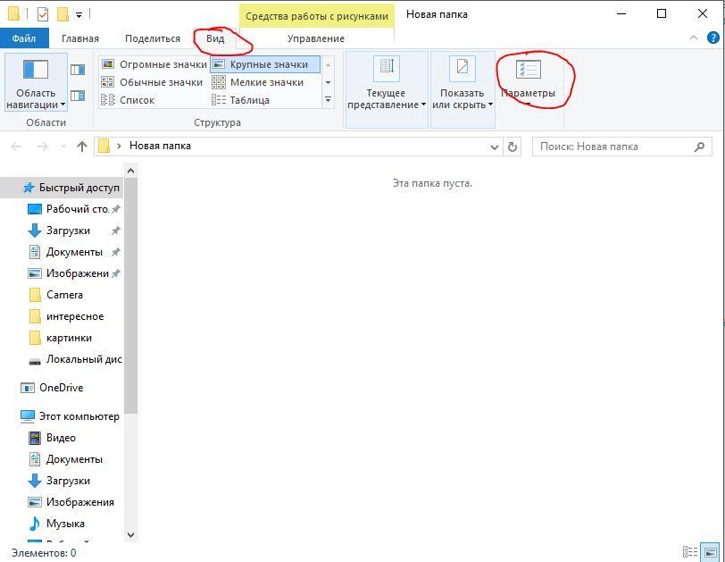
Task: Click the search field Поиск: Новая папка
Action: [x=613, y=147]
